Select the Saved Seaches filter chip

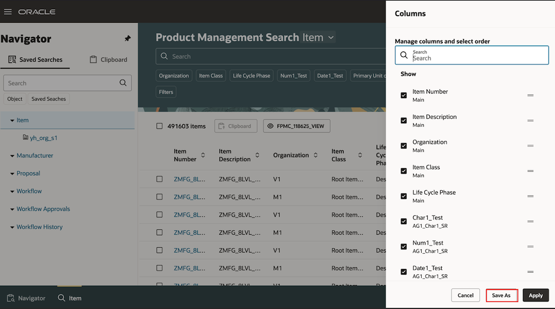pos(48,99)
